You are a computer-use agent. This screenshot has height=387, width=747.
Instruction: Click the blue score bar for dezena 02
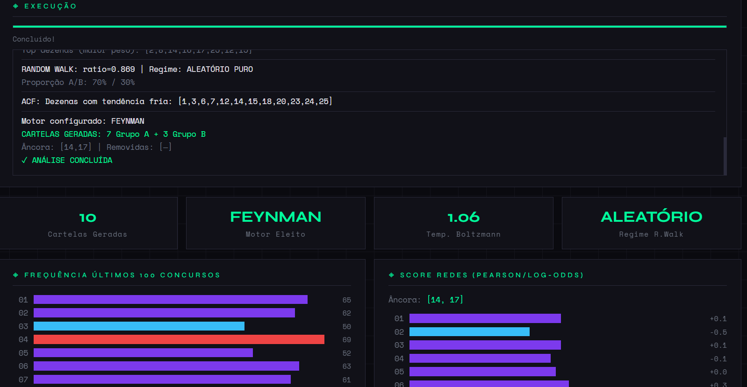[469, 332]
